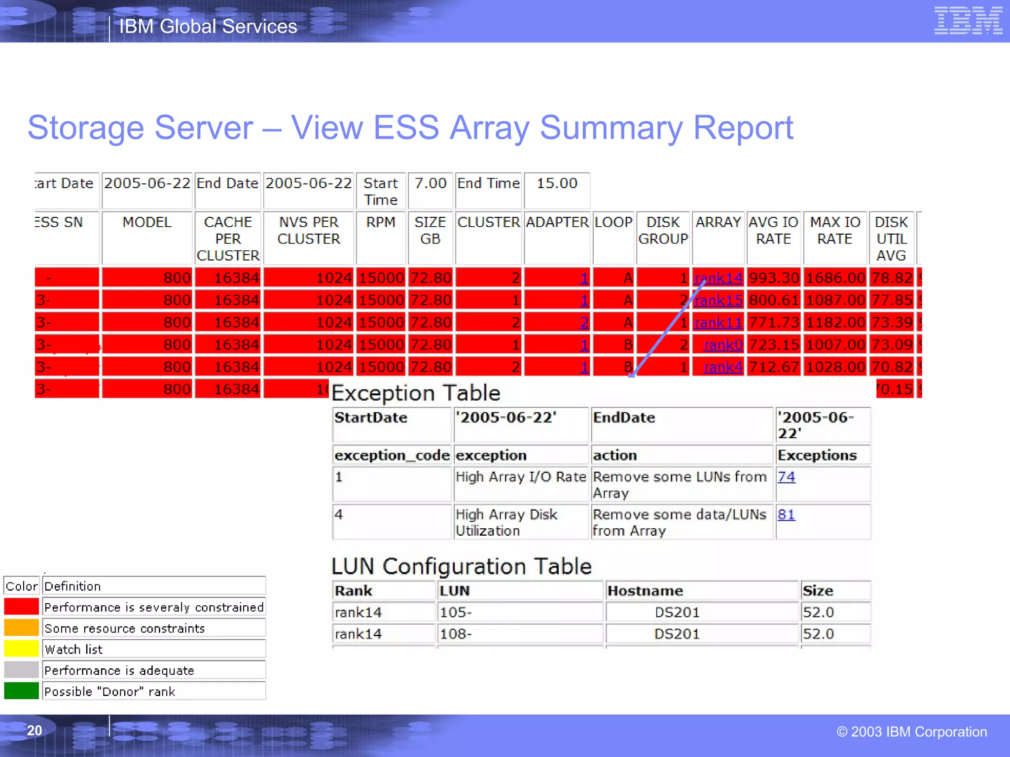Viewport: 1010px width, 757px height.
Task: Click adapter link 1 in rank0 row
Action: click(584, 344)
